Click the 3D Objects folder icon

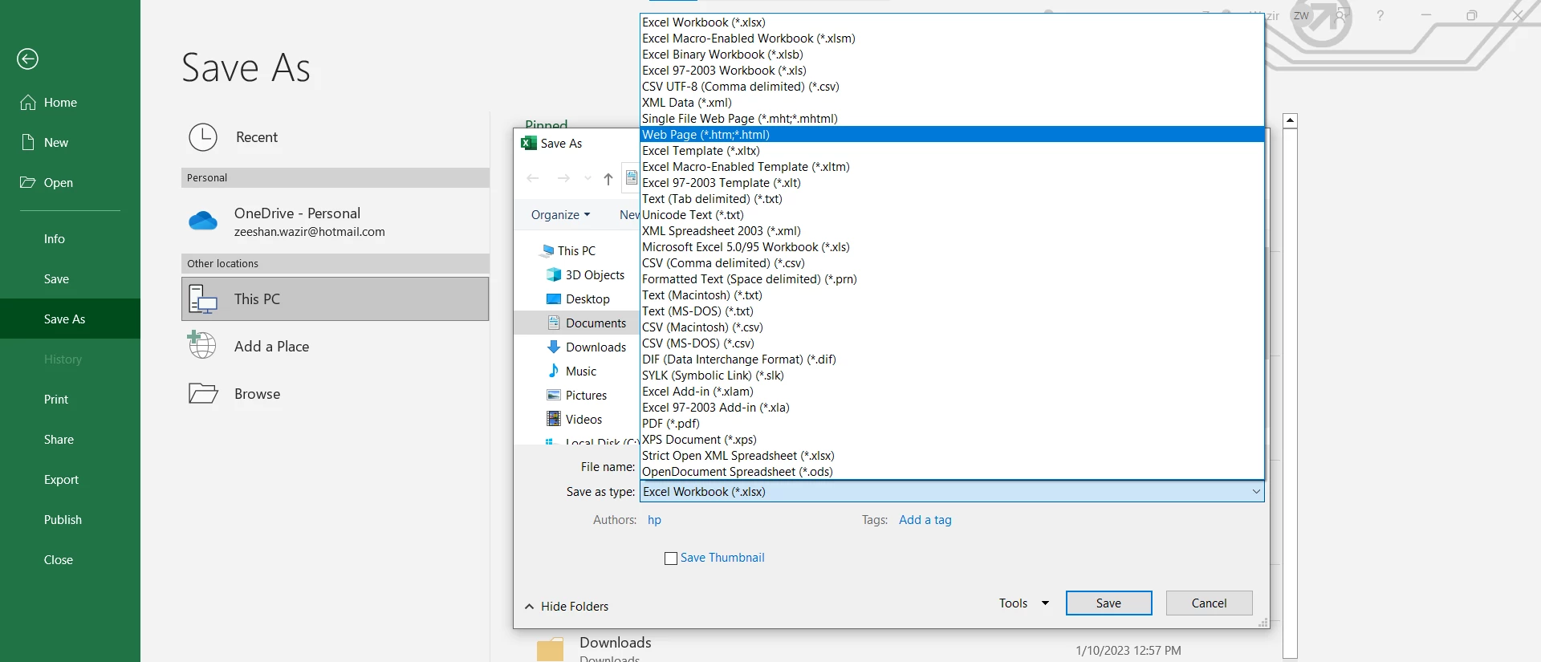pyautogui.click(x=554, y=274)
